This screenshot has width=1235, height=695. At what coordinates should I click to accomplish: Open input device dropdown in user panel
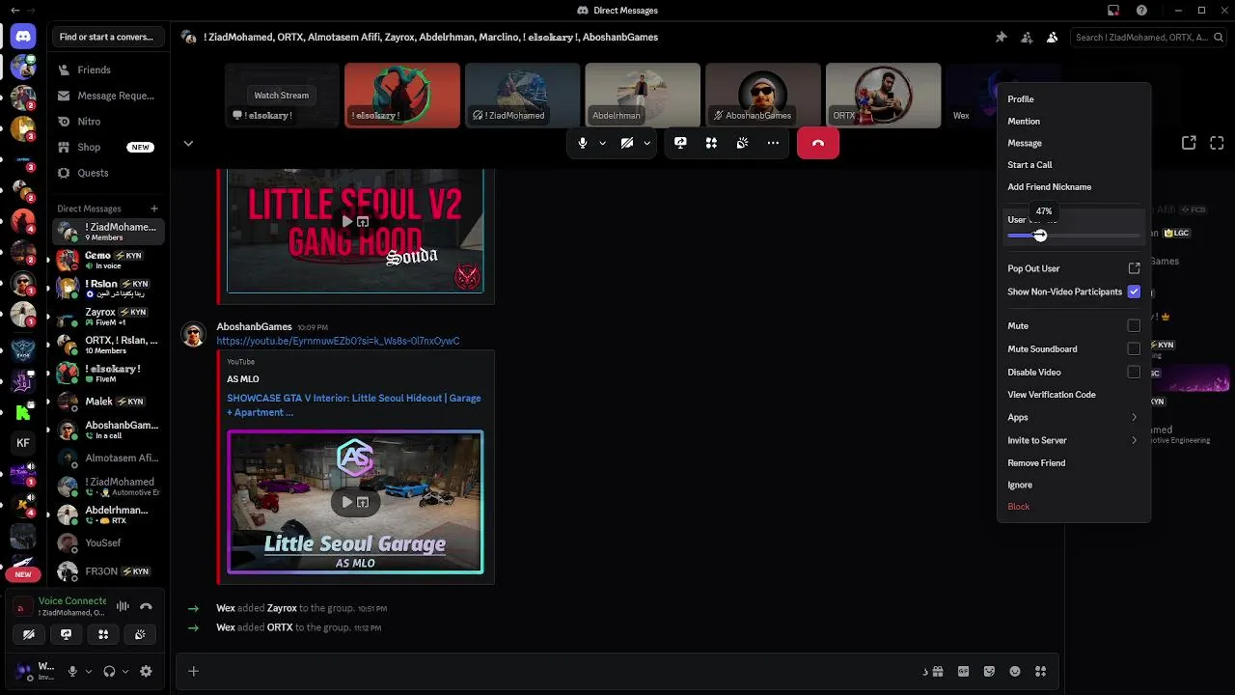(x=89, y=671)
